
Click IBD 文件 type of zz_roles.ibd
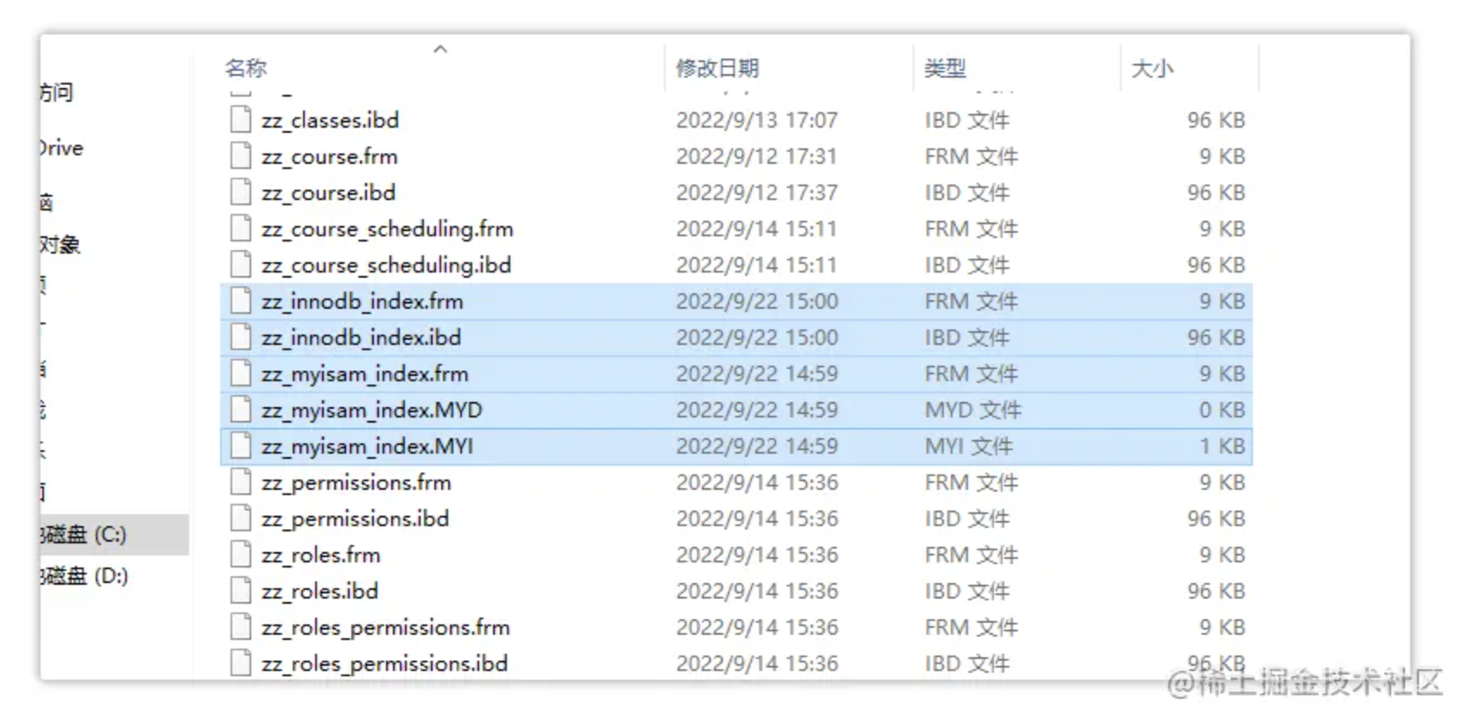(967, 591)
